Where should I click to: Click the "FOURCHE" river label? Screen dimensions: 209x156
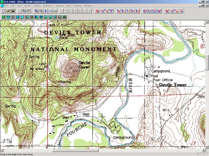tap(77, 129)
